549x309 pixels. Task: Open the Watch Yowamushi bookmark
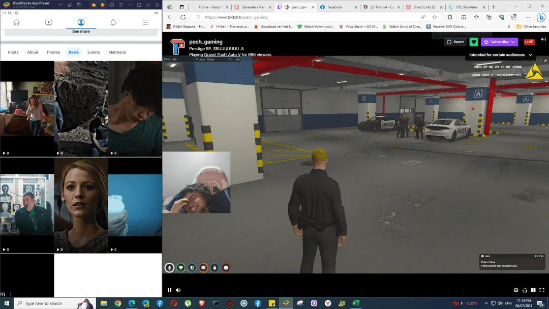click(x=316, y=26)
